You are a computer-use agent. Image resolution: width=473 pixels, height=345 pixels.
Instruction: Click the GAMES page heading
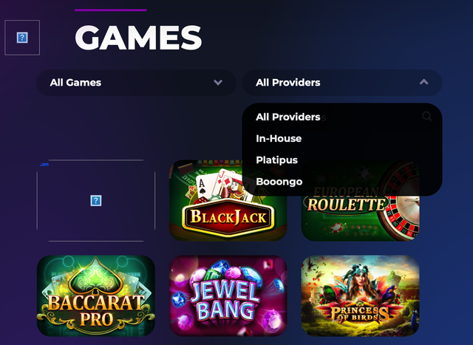(x=138, y=38)
